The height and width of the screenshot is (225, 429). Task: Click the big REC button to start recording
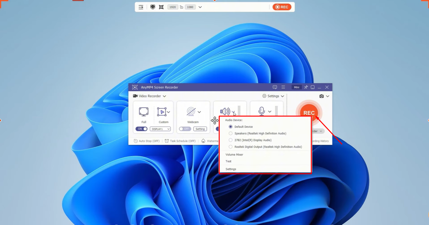click(309, 113)
